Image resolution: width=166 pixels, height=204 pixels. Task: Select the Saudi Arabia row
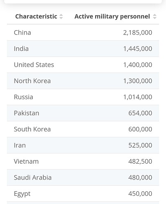tap(83, 177)
